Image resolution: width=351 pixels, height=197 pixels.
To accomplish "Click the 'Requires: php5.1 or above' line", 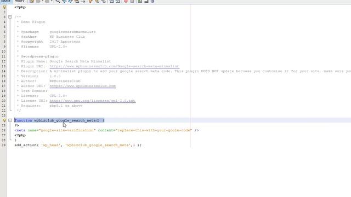I will click(x=52, y=106).
